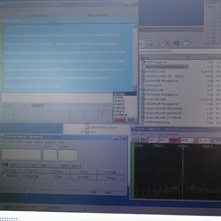The image size is (221, 221).
Task: Click the cq-cpx-ssb.mdb file icon
Action: pyautogui.click(x=143, y=99)
